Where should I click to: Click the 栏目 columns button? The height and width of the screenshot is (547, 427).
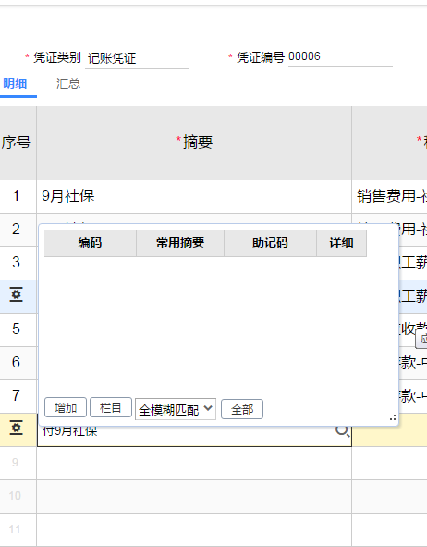[111, 407]
